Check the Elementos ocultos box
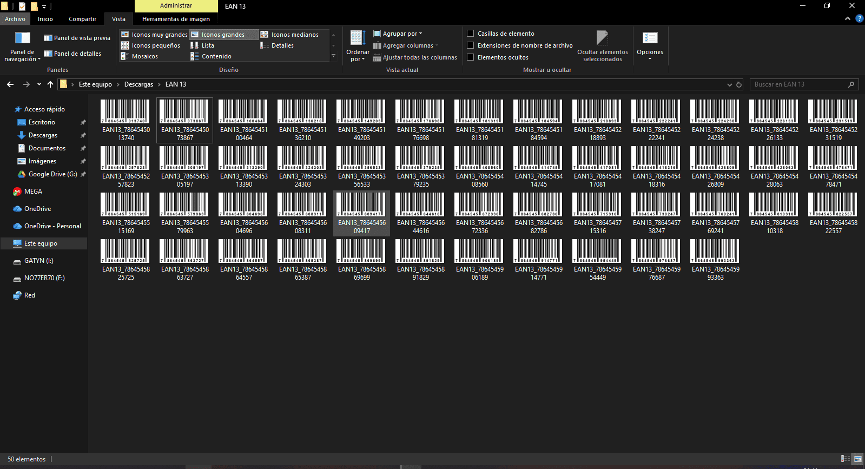 [x=471, y=57]
